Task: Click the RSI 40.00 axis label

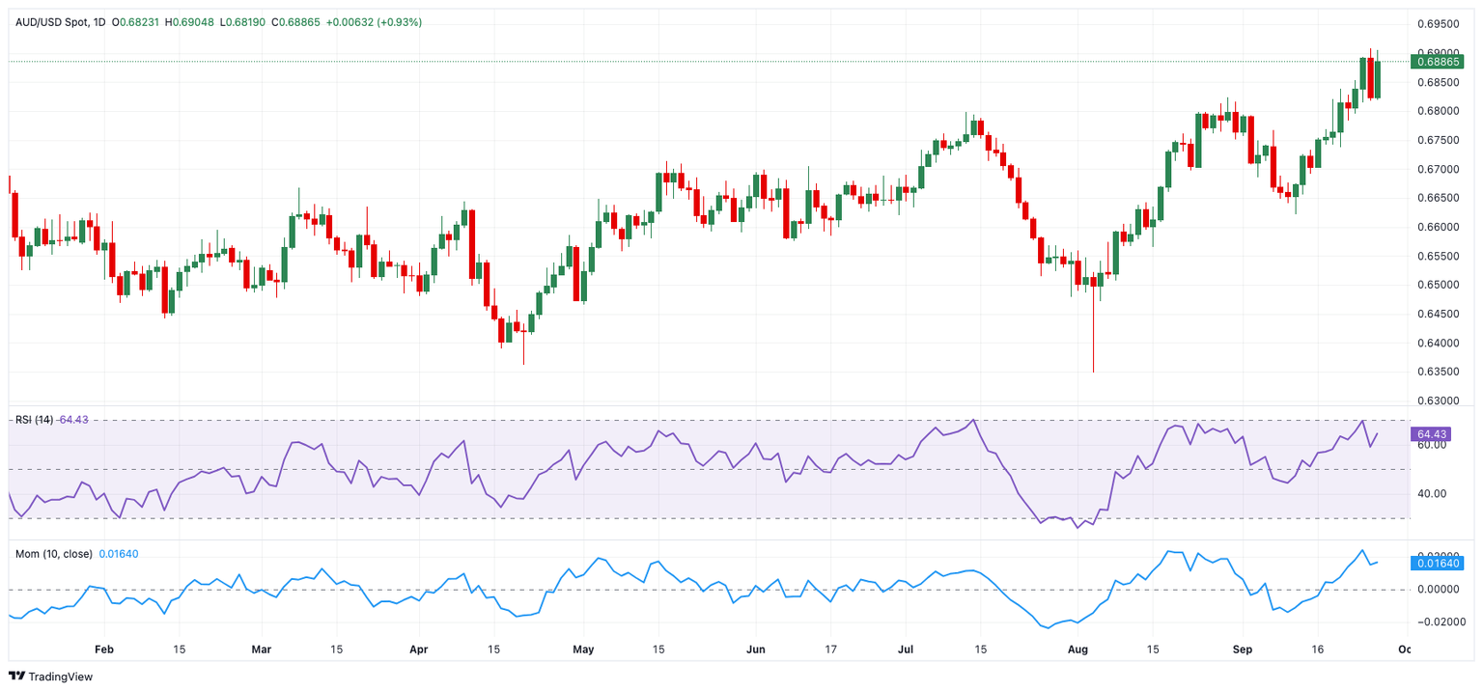Action: pos(1431,494)
